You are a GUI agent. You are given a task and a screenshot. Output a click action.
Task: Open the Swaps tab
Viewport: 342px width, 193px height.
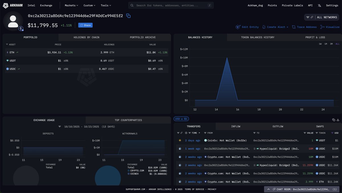point(320,126)
